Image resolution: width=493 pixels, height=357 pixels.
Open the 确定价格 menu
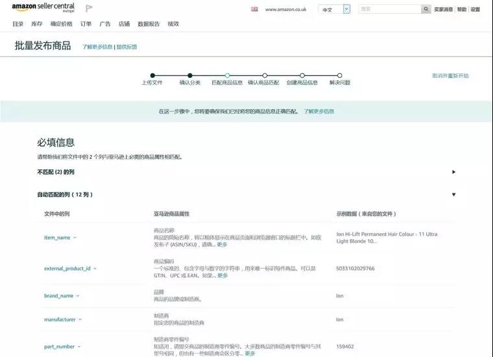coord(62,24)
